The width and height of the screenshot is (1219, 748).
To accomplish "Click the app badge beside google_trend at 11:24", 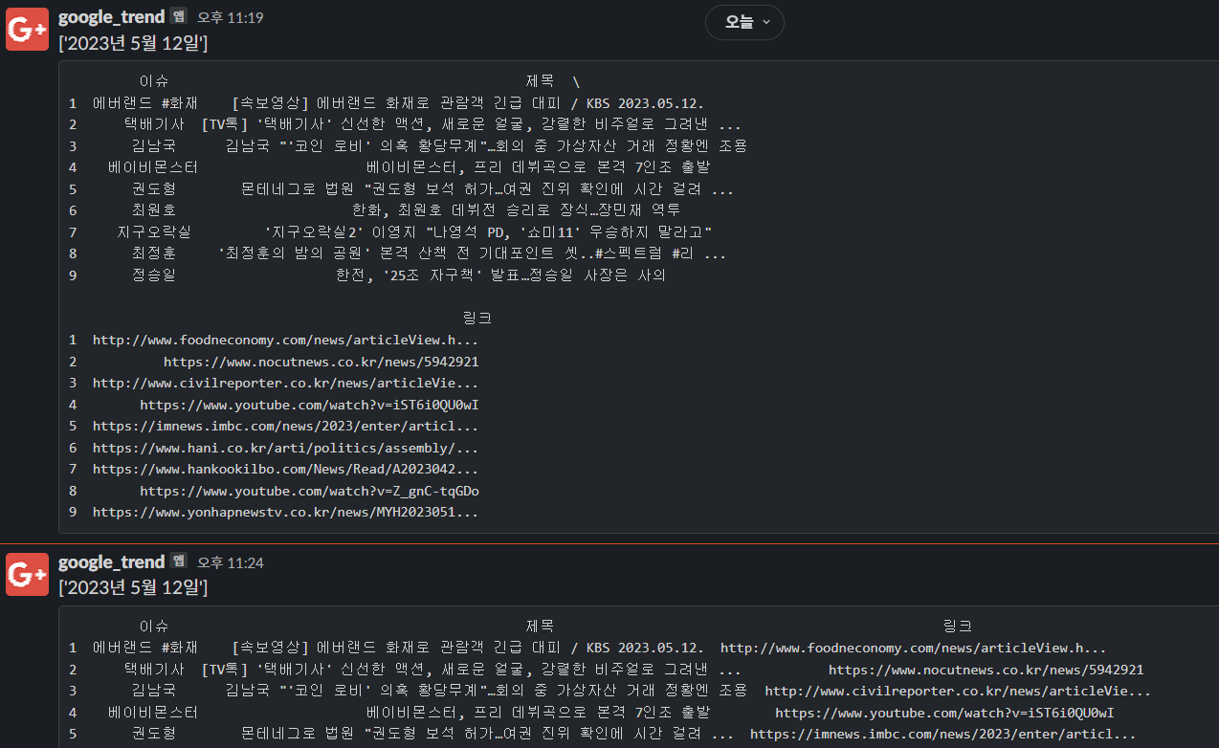I will 179,561.
